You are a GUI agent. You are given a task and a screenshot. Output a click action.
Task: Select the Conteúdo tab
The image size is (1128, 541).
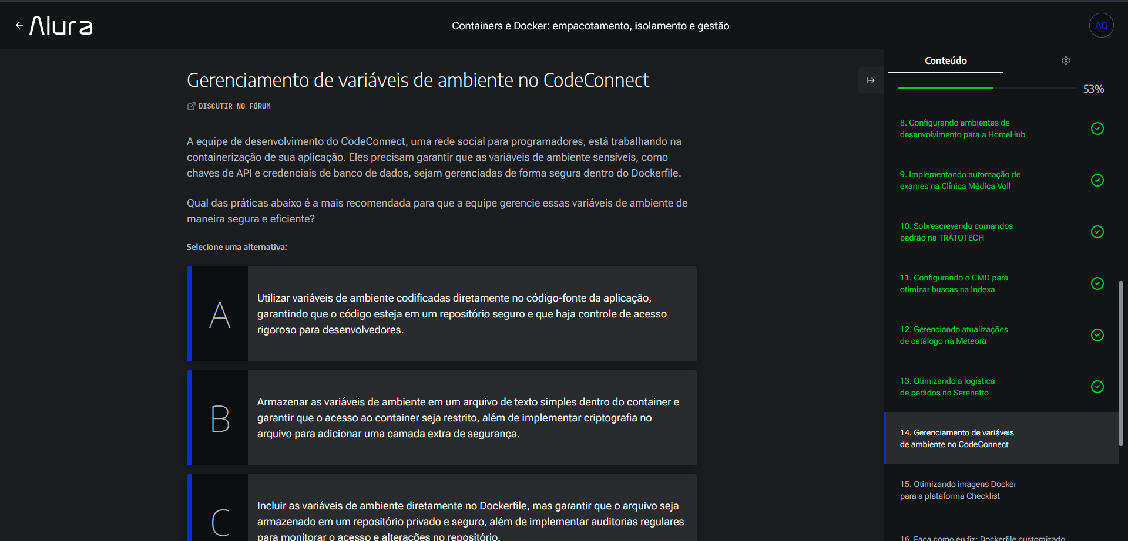pos(945,60)
